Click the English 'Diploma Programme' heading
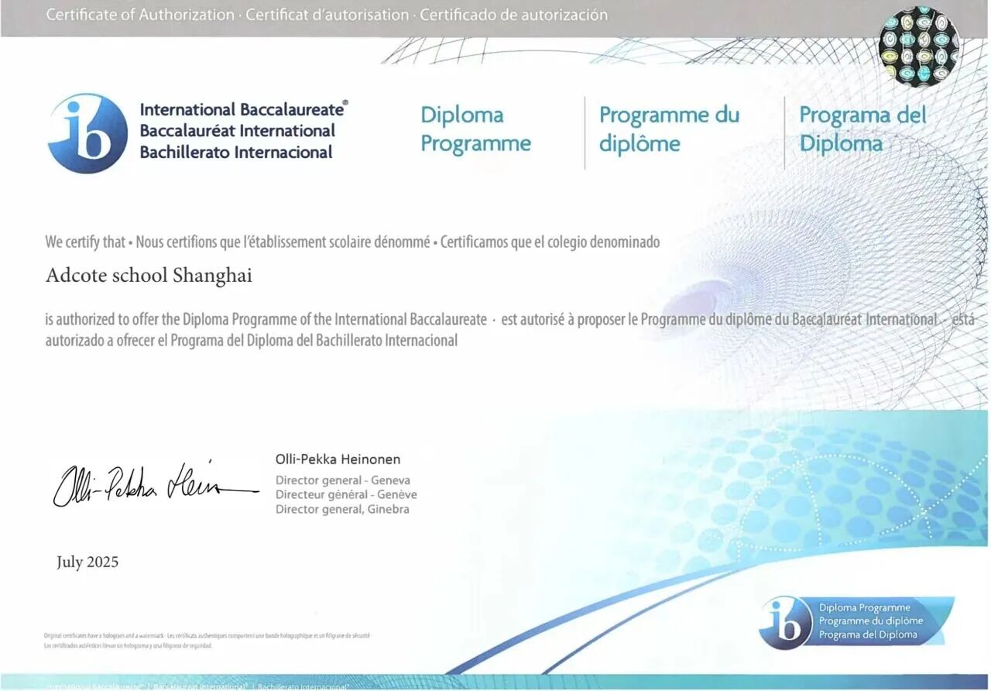Viewport: 991px width, 691px height. tap(475, 129)
